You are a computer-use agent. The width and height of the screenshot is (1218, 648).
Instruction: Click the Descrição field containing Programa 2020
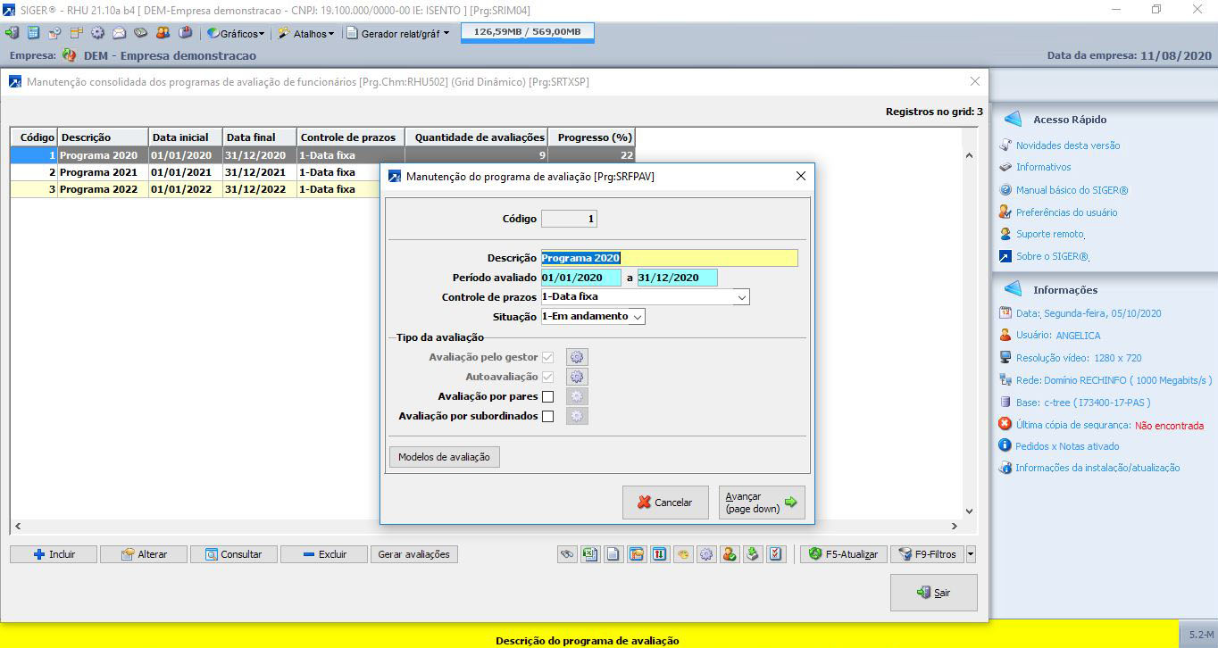[x=670, y=258]
